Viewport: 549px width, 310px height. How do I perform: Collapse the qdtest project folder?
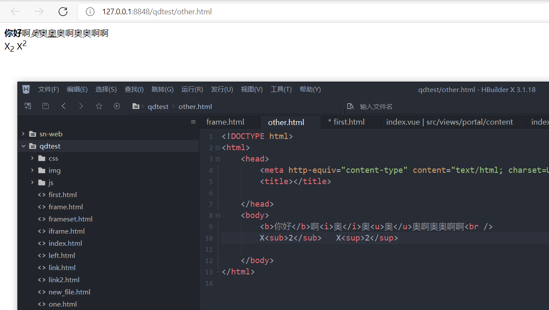coord(23,146)
